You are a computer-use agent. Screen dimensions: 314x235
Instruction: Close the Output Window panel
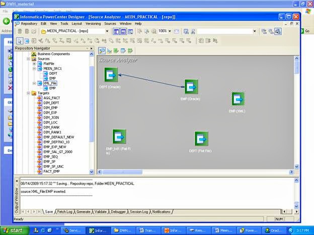pyautogui.click(x=17, y=181)
